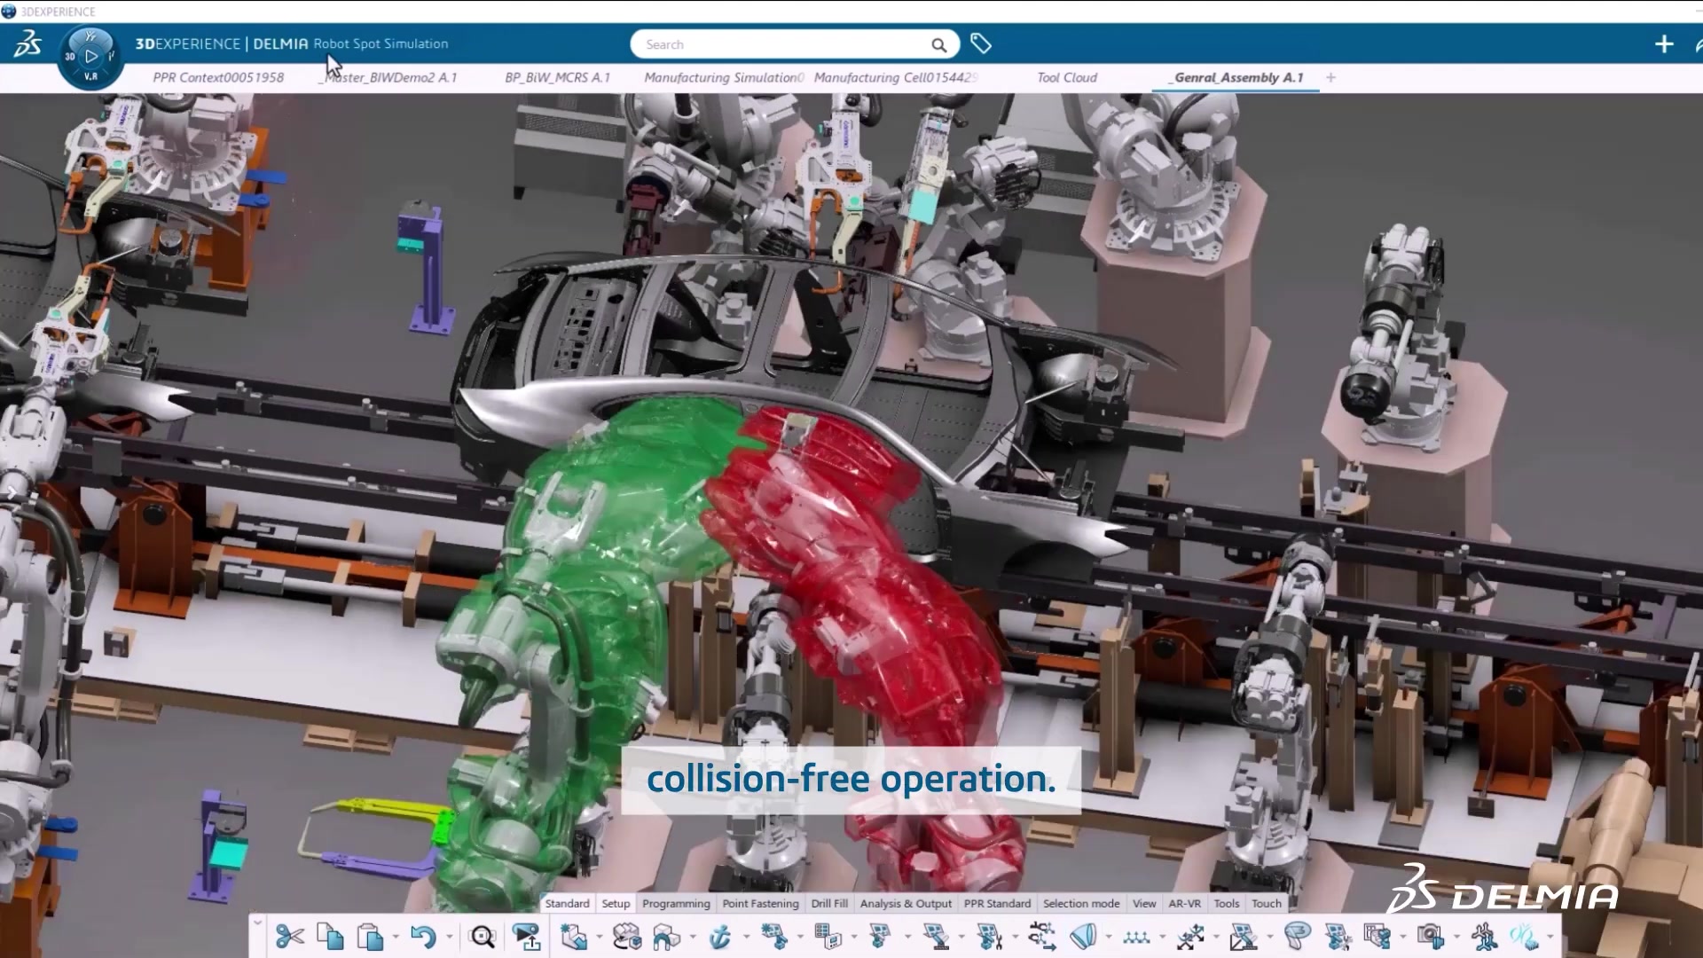Click the Paste clipboard icon

[x=370, y=937]
